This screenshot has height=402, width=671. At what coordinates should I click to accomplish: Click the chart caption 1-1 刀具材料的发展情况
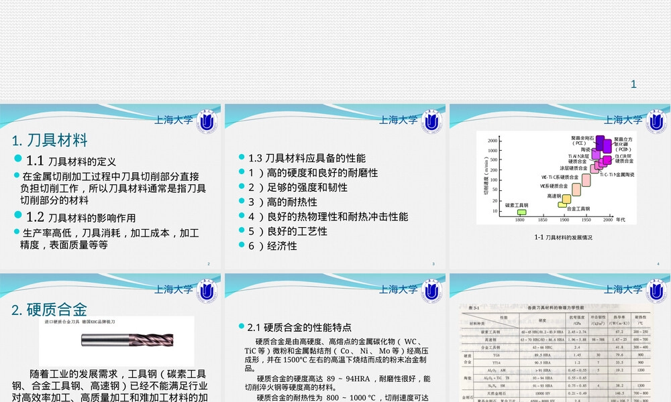pyautogui.click(x=563, y=237)
